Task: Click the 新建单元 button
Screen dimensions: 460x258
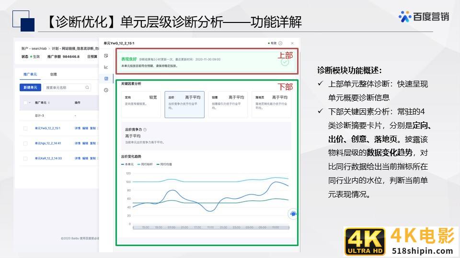Action: point(30,87)
